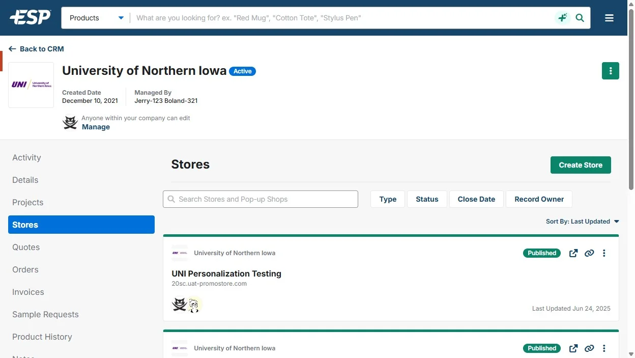Click the Create Store button
This screenshot has width=635, height=358.
(x=581, y=165)
